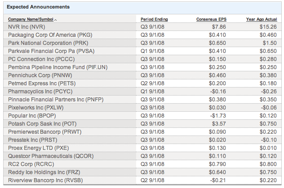Sort by Year Ago Actual column

coord(261,19)
